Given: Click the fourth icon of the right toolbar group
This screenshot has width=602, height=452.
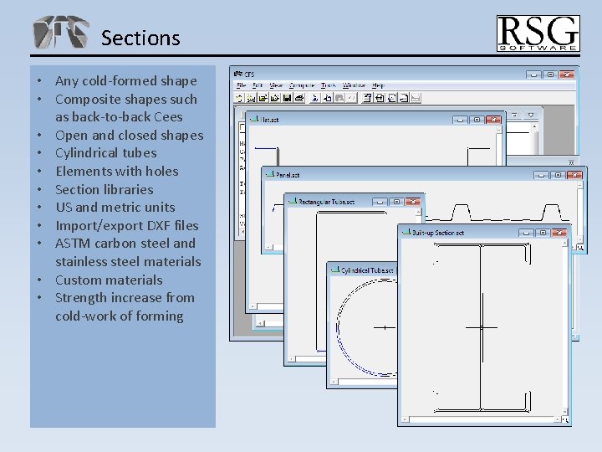Looking at the screenshot, I should click(x=404, y=98).
